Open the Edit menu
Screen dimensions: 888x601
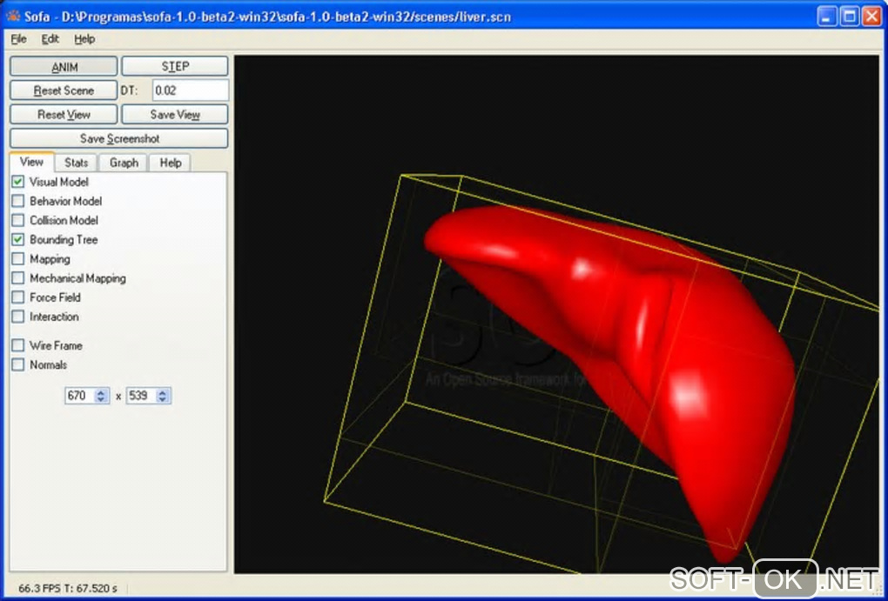50,39
